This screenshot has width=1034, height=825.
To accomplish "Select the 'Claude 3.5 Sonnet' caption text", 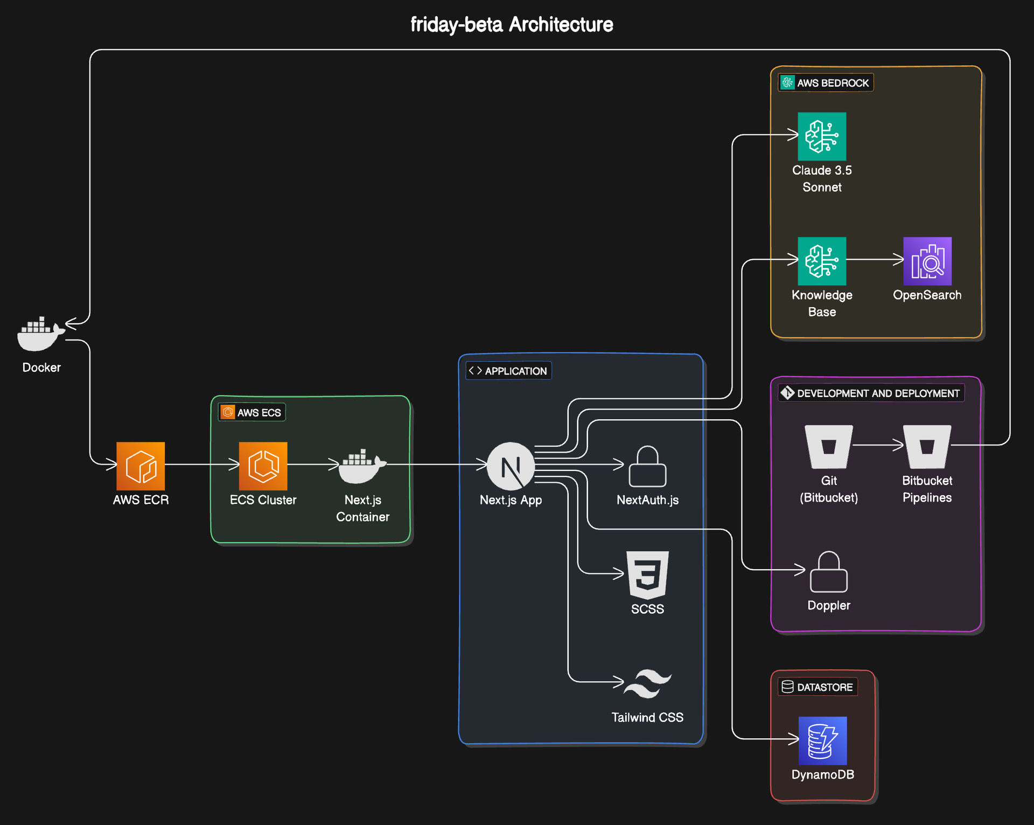I will [822, 179].
